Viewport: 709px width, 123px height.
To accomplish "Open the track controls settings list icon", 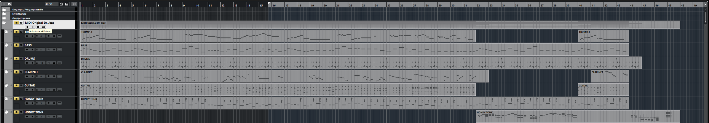I will pyautogui.click(x=67, y=4).
